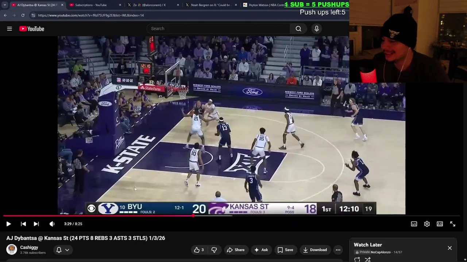
Task: Play the paused video
Action: [9, 224]
